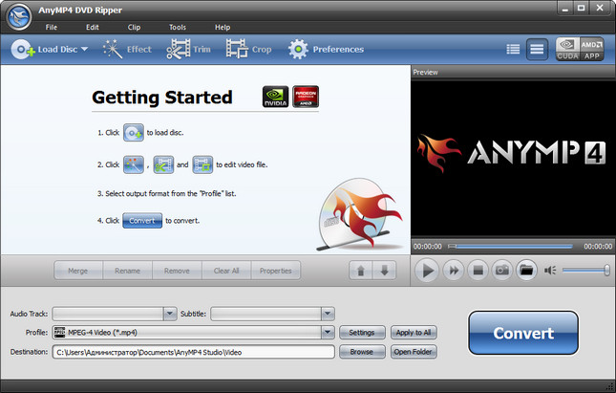Click the Load Disc icon in toolbar

23,49
